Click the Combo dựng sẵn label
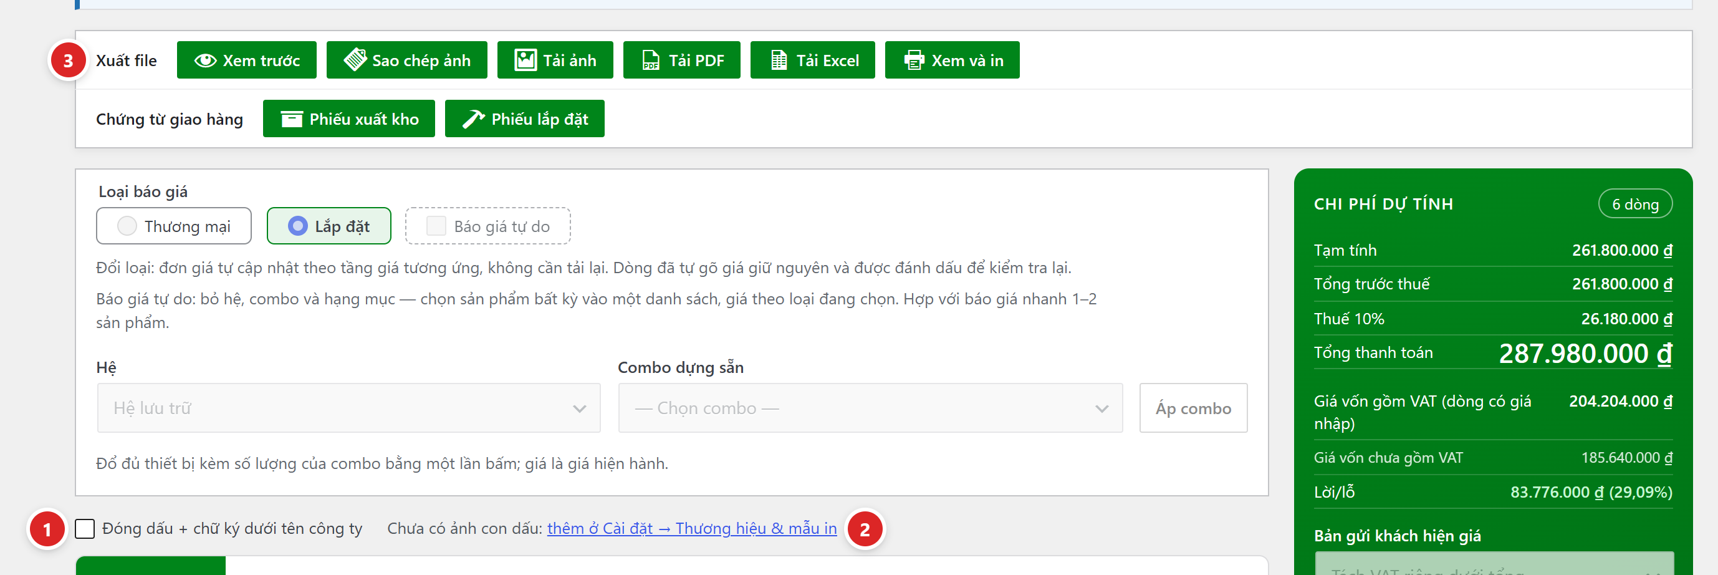This screenshot has height=575, width=1718. [680, 367]
